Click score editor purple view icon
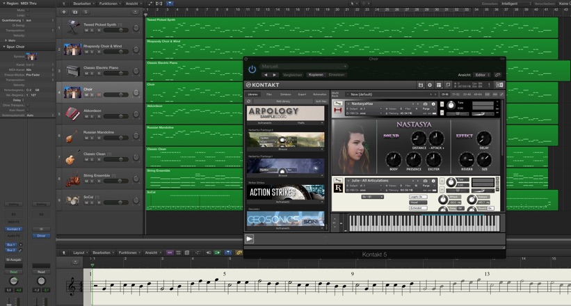Screen dimensions: 571x306 click(x=170, y=253)
